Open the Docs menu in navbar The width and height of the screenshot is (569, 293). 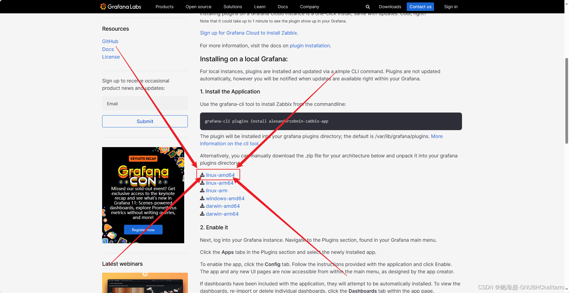283,7
